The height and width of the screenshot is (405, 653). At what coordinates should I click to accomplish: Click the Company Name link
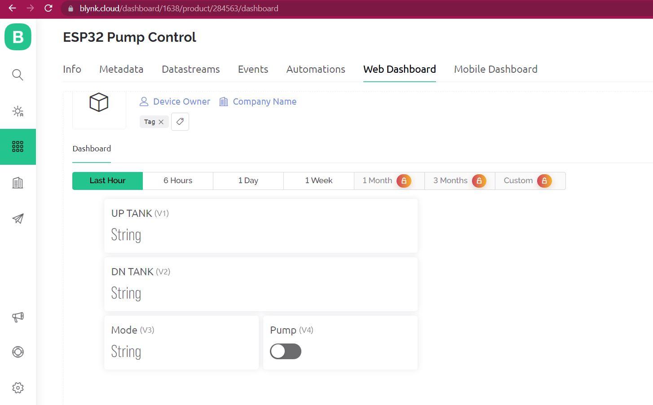tap(258, 101)
